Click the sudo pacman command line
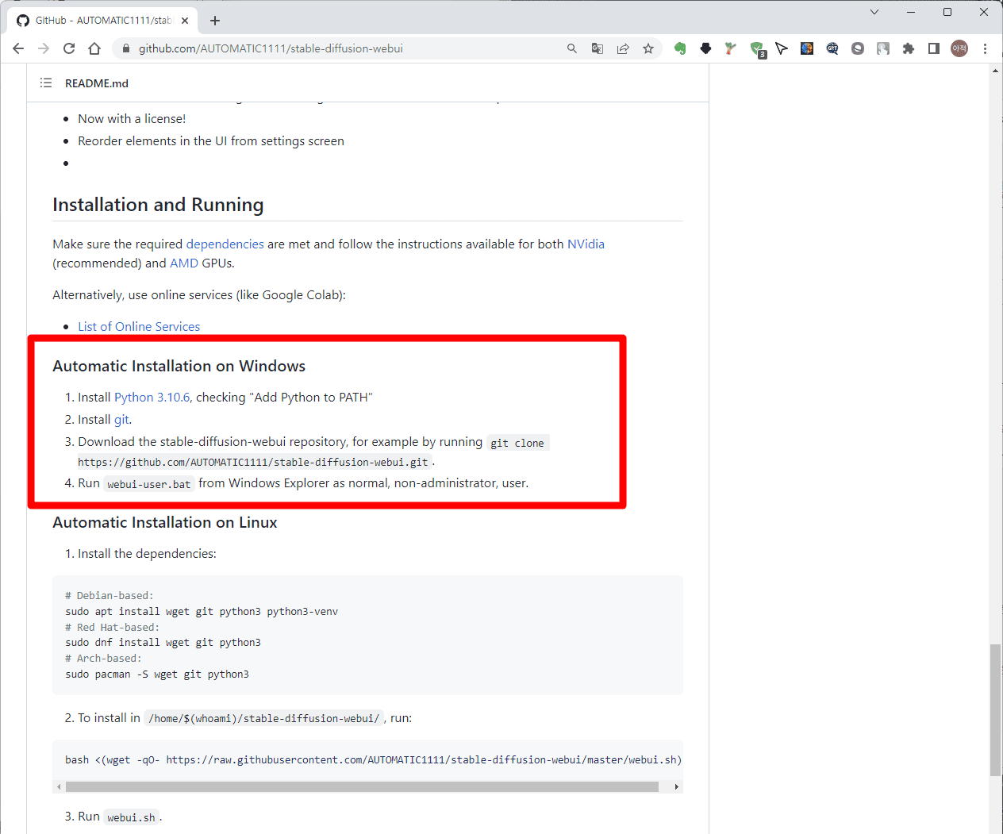 (x=157, y=674)
